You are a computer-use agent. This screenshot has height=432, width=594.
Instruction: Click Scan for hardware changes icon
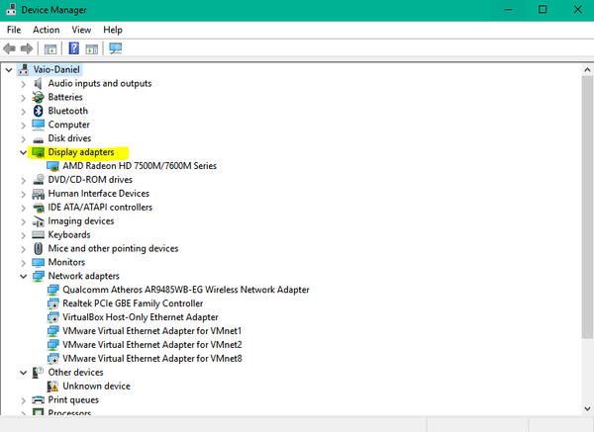(116, 48)
